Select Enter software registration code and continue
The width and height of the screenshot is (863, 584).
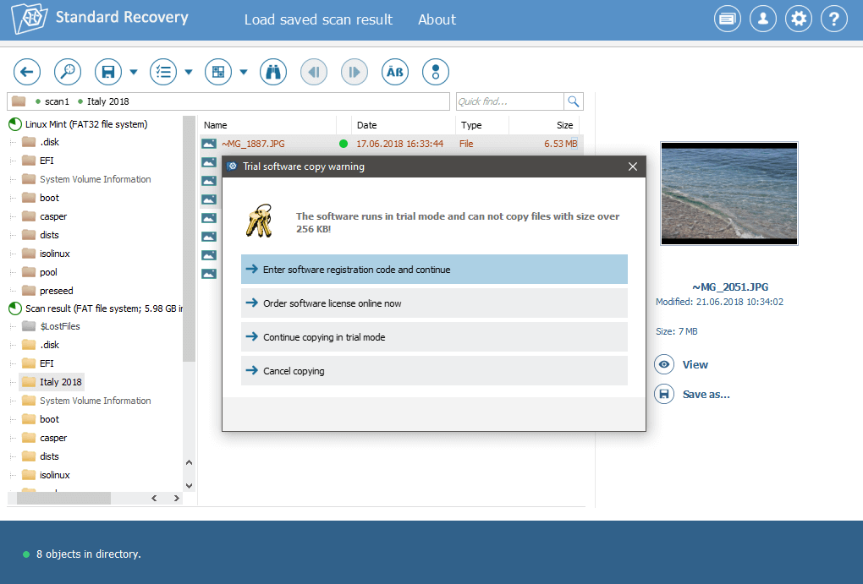434,270
